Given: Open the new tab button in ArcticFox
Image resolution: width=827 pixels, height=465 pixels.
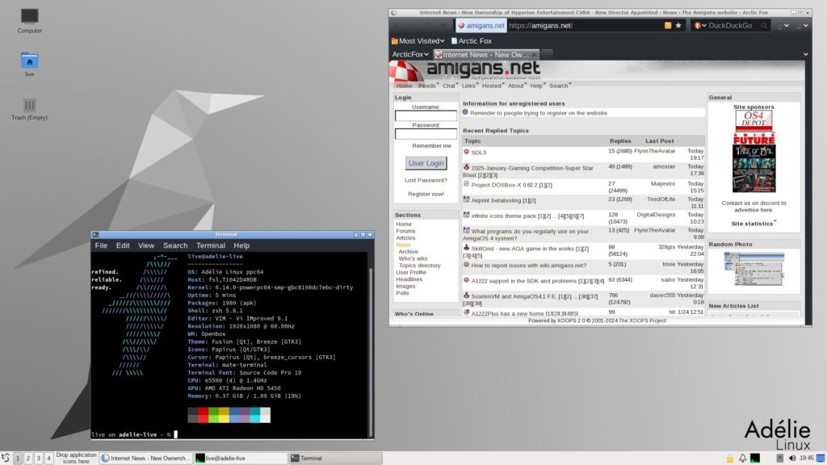Looking at the screenshot, I should [547, 54].
